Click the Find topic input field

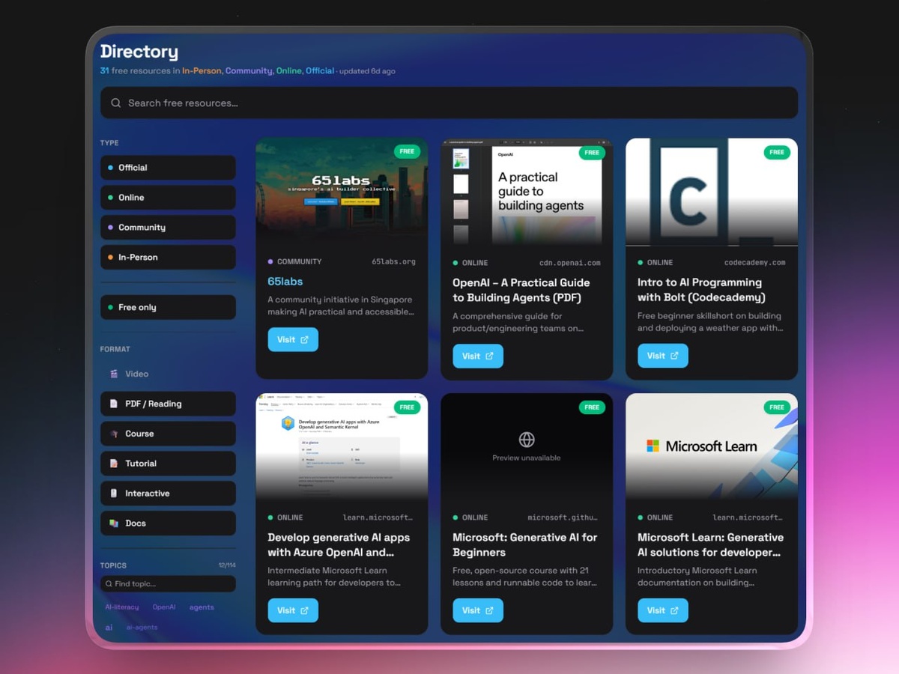tap(168, 584)
